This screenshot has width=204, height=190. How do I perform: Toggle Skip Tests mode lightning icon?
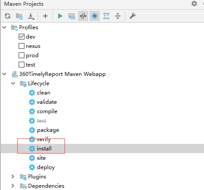pyautogui.click(x=95, y=16)
